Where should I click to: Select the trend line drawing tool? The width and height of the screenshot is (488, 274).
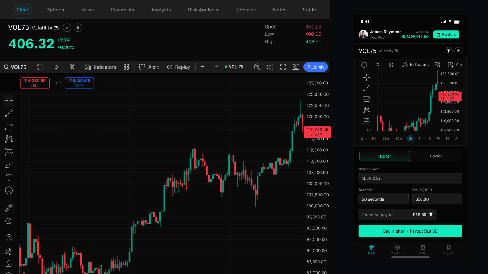[x=9, y=113]
